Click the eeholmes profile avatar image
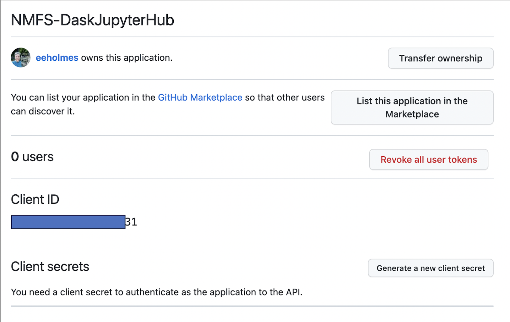This screenshot has width=510, height=322. (21, 58)
